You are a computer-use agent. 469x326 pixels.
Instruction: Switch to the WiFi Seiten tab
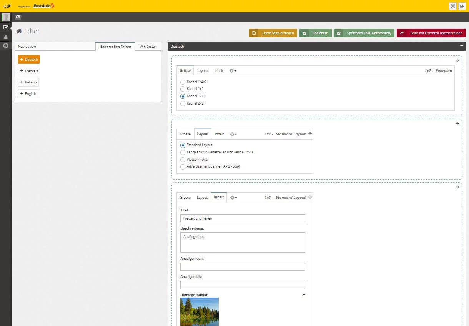point(148,47)
